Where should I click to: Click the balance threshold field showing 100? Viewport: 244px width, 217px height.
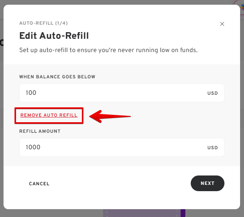tap(114, 93)
